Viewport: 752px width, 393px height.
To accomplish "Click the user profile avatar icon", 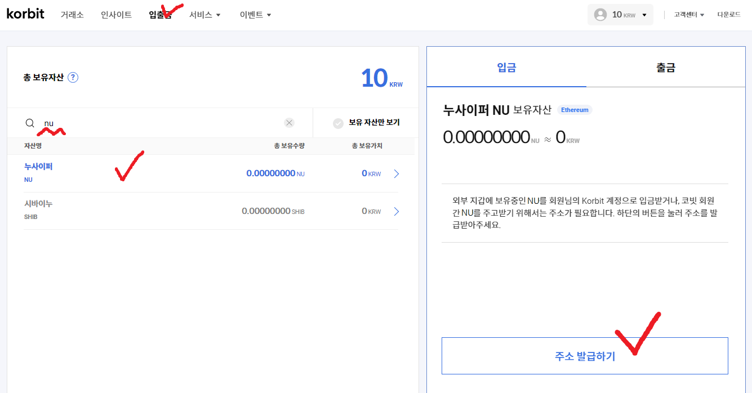I will pos(600,15).
